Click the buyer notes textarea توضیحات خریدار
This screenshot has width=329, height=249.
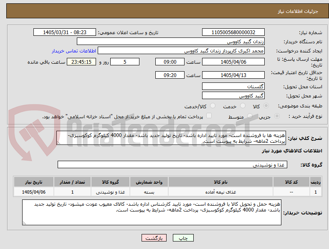(152, 212)
